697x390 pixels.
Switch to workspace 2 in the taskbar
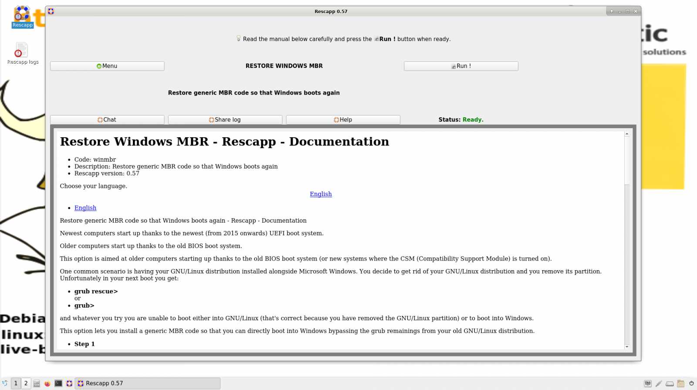[x=26, y=383]
